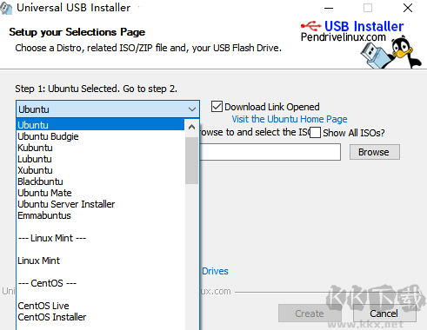Choose Emmabuntus from the list
The image size is (427, 330).
click(x=101, y=215)
